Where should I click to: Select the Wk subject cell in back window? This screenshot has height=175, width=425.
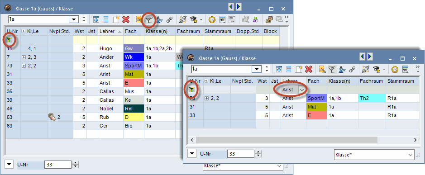pyautogui.click(x=134, y=57)
